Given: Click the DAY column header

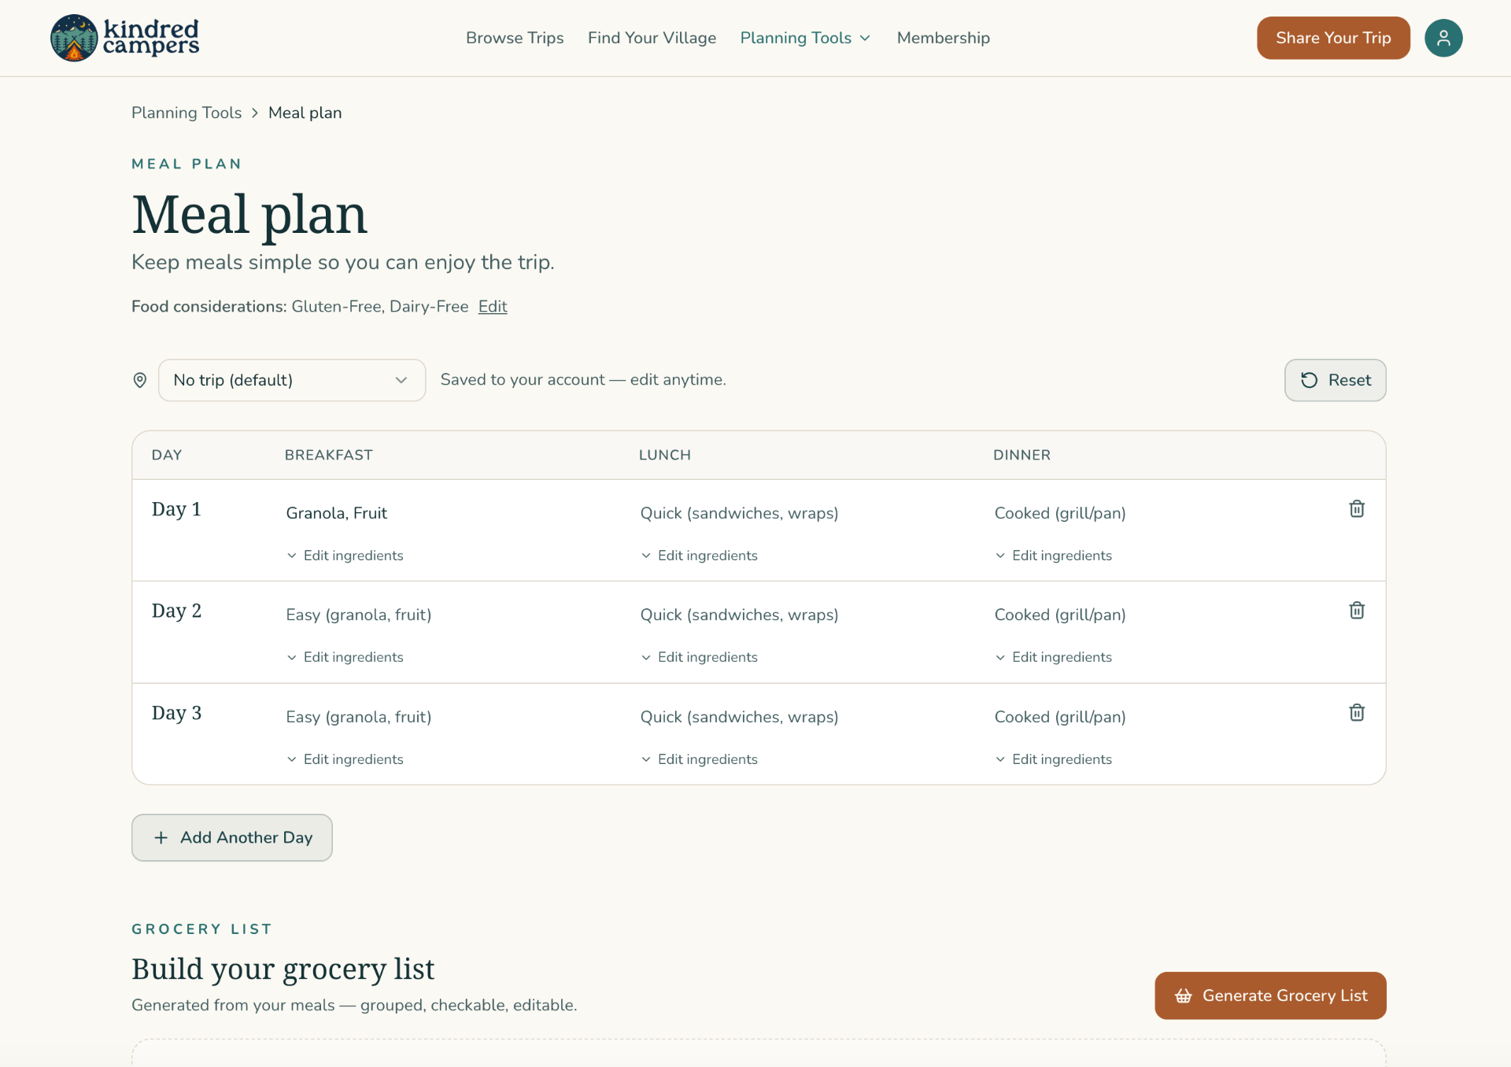Looking at the screenshot, I should (167, 455).
